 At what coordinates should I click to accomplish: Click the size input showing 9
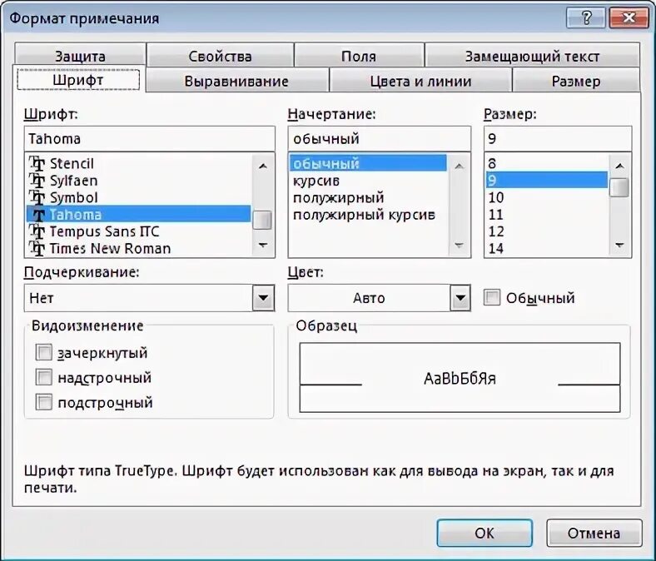557,138
